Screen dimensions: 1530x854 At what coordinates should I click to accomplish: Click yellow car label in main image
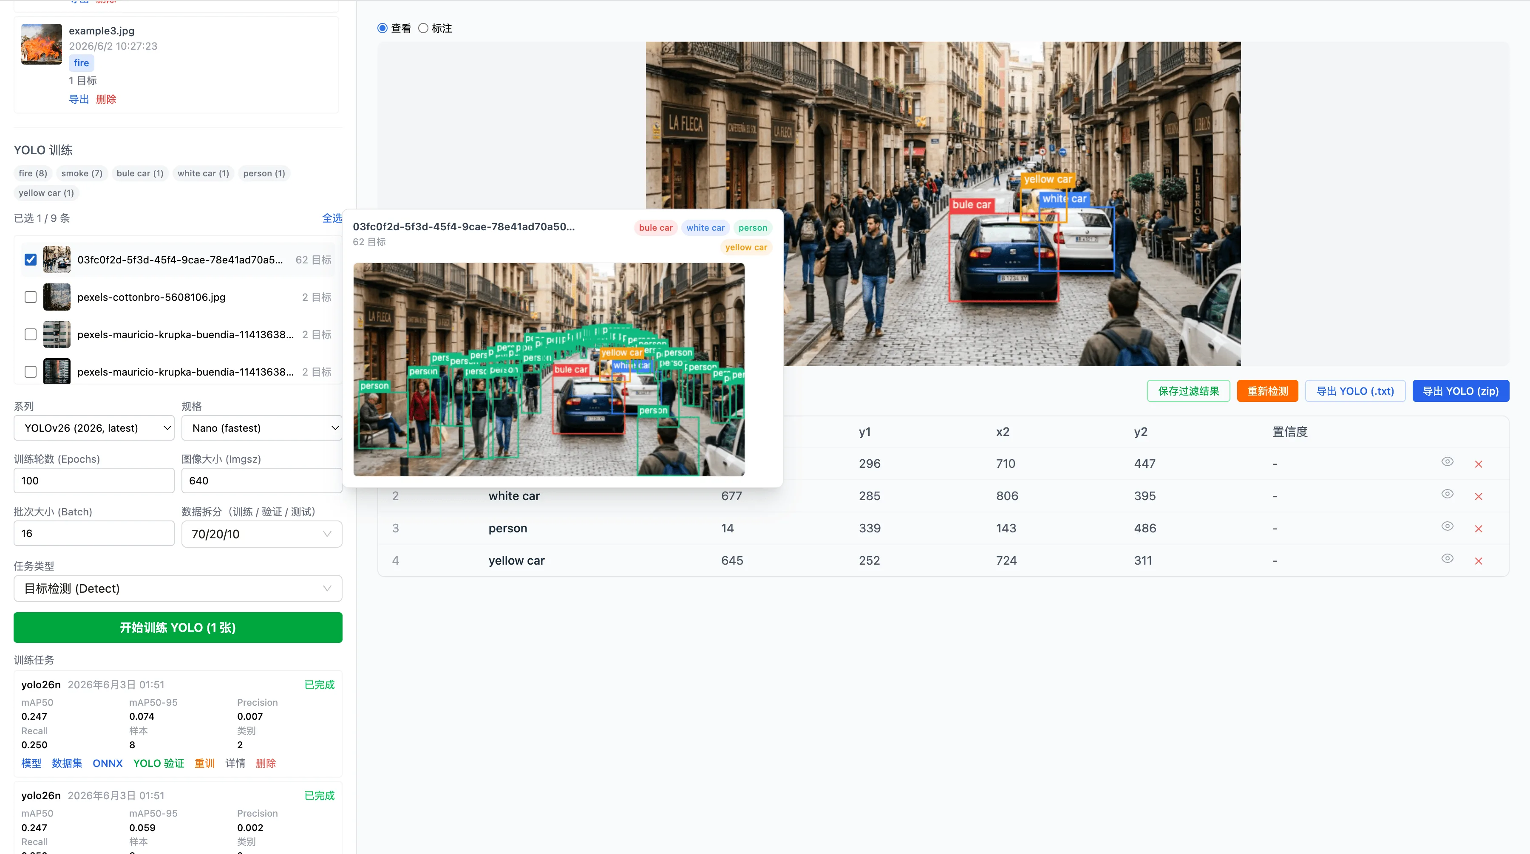[1048, 179]
